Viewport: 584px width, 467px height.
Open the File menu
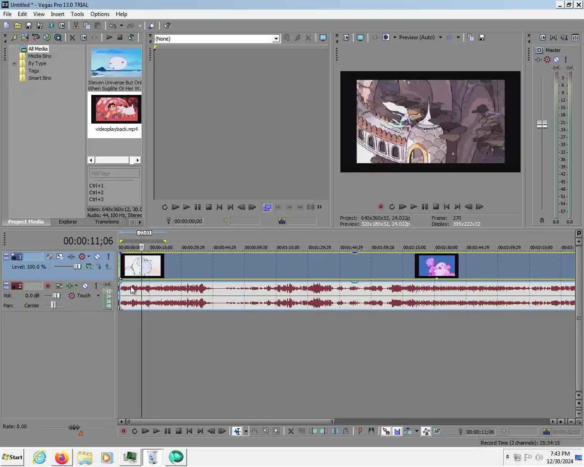click(x=7, y=14)
